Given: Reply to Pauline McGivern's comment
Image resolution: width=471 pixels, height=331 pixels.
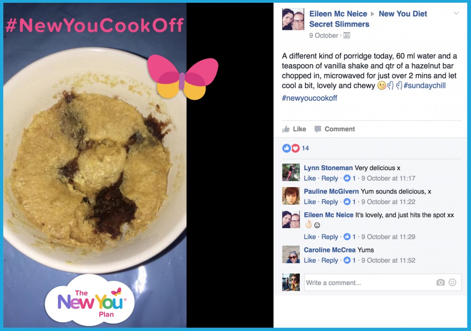Looking at the screenshot, I should pos(329,202).
